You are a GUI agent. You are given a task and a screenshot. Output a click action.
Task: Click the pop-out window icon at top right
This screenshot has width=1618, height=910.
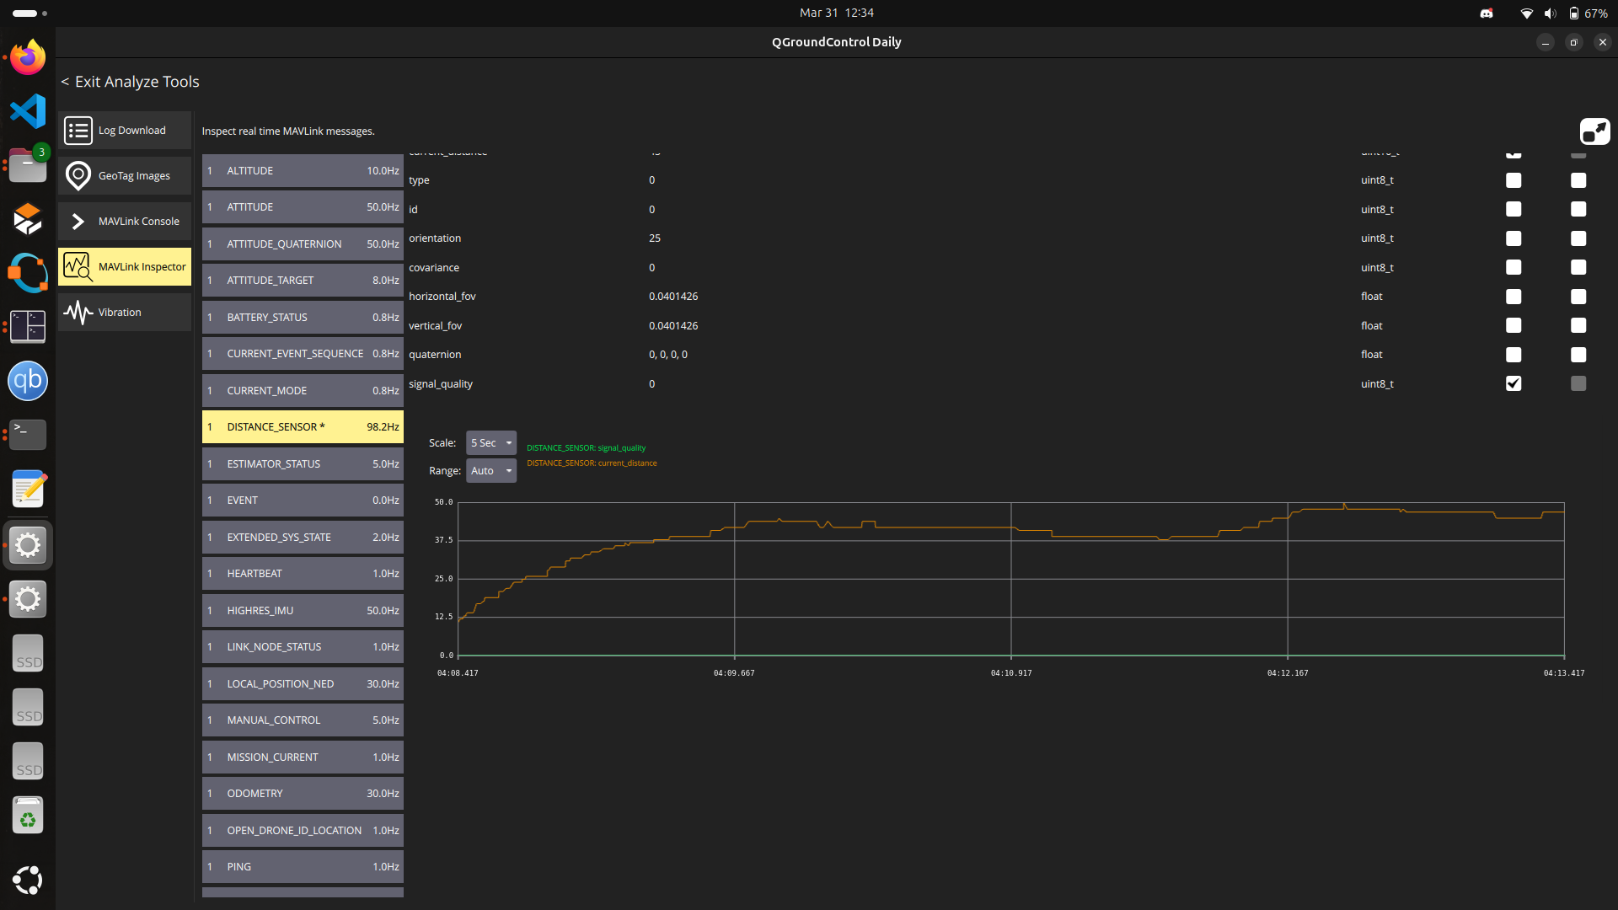tap(1594, 131)
